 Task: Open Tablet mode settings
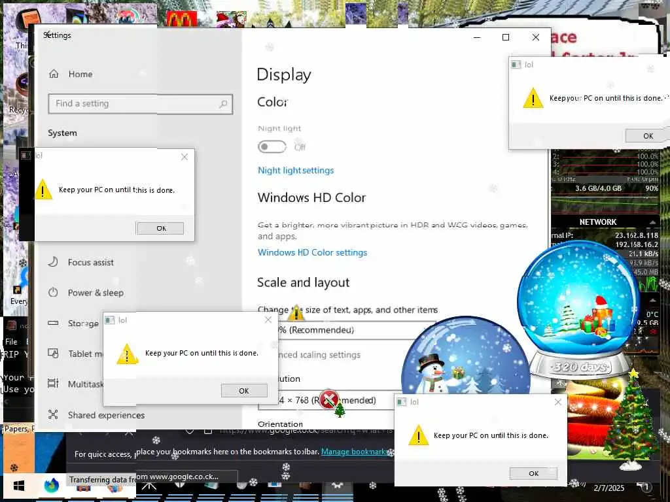(75, 354)
